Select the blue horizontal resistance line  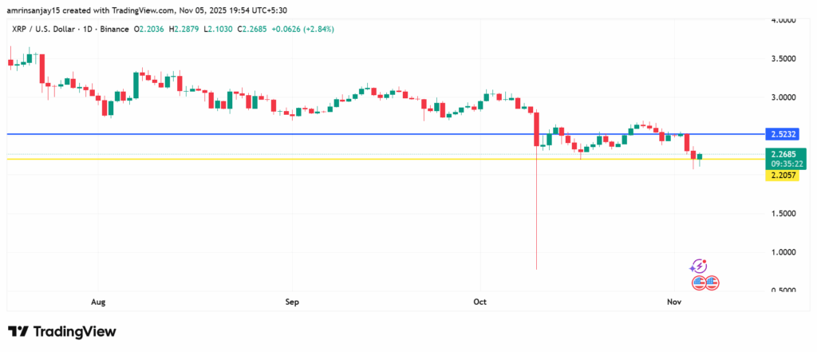point(319,134)
